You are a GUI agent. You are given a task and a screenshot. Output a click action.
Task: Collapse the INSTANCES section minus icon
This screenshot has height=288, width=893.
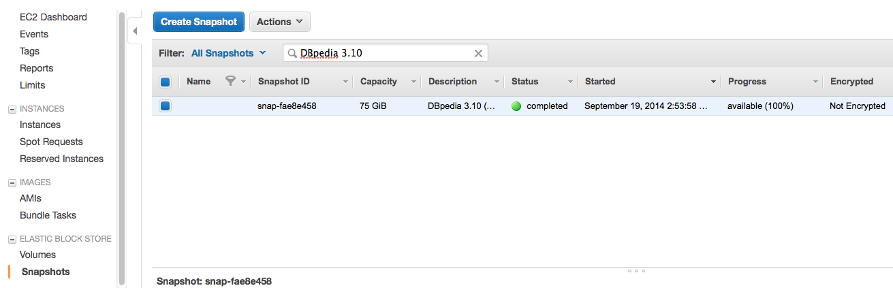pyautogui.click(x=12, y=109)
